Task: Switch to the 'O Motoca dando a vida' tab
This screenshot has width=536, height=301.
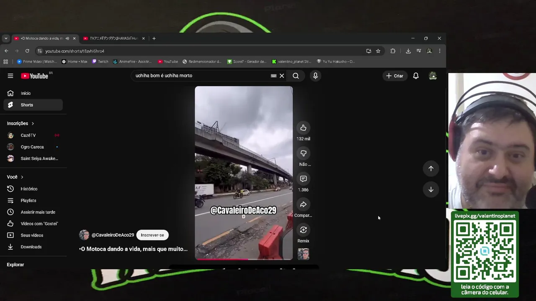Action: [41, 38]
